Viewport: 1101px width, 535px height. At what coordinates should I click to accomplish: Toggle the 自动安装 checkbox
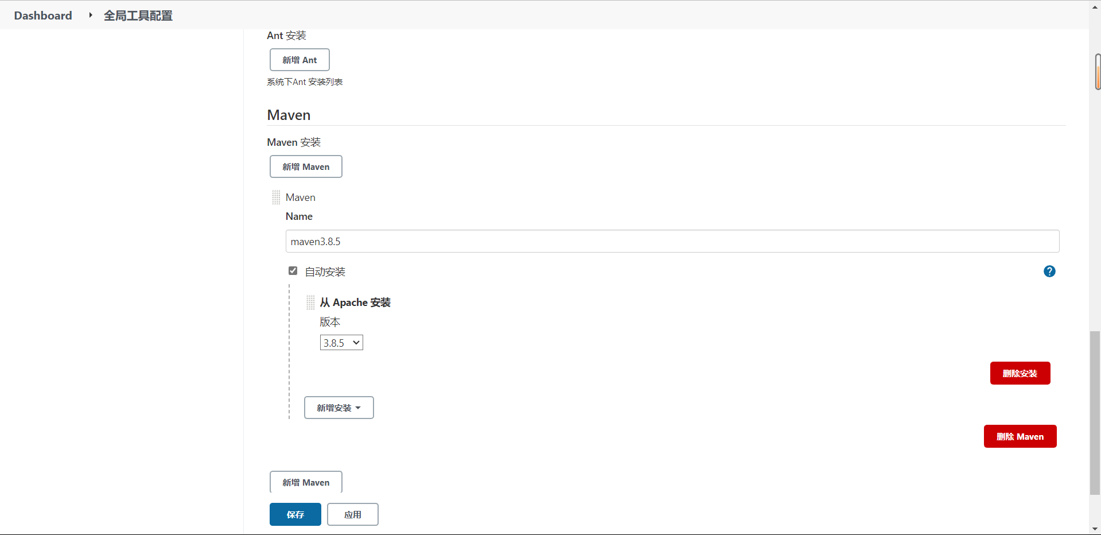tap(293, 271)
